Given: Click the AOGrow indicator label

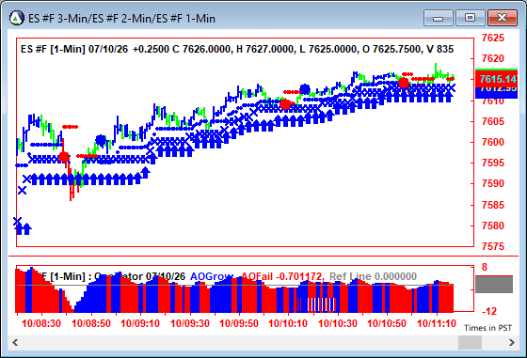Looking at the screenshot, I should click(x=212, y=276).
